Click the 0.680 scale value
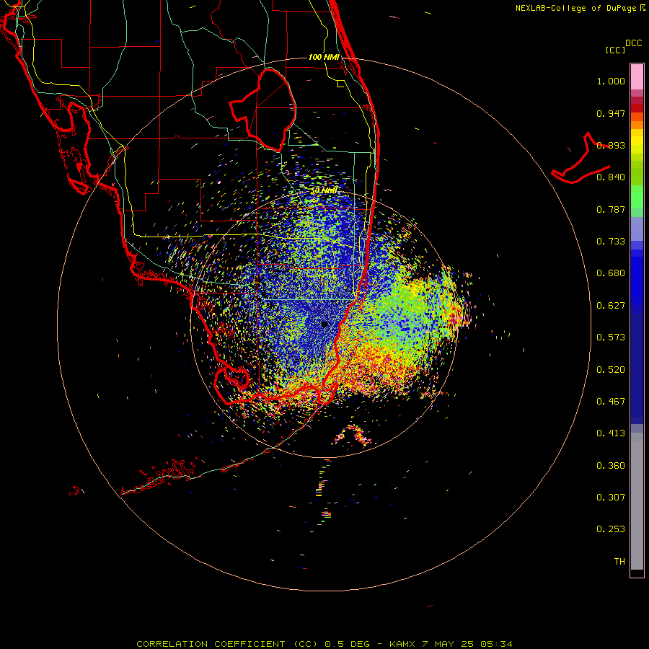 pyautogui.click(x=611, y=273)
